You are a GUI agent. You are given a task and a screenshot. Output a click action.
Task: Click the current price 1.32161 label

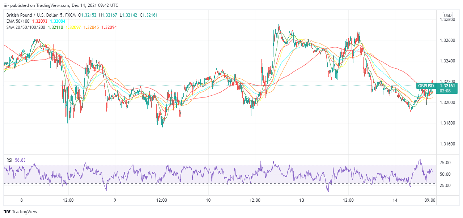447,86
